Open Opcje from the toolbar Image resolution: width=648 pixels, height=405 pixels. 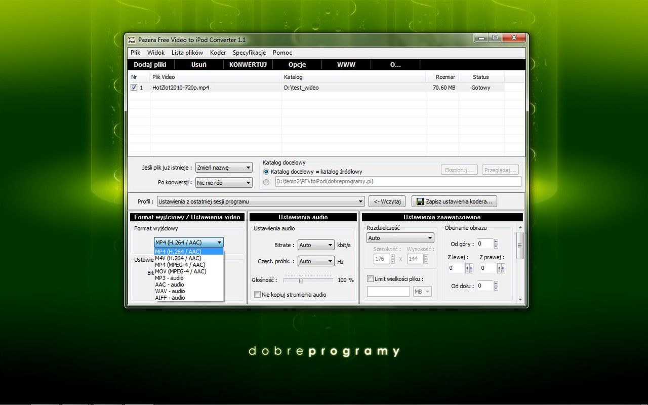point(297,65)
